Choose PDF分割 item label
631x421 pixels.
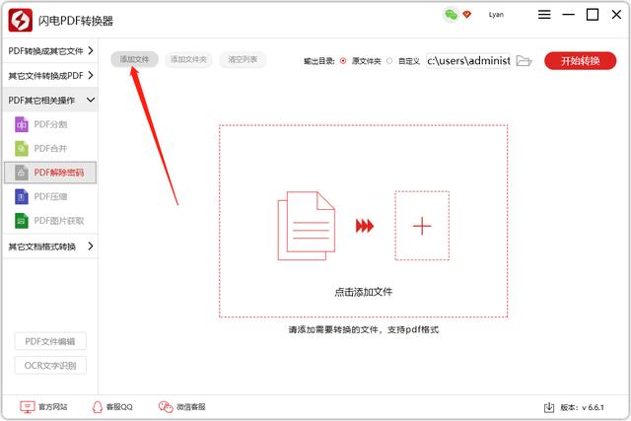pos(50,124)
